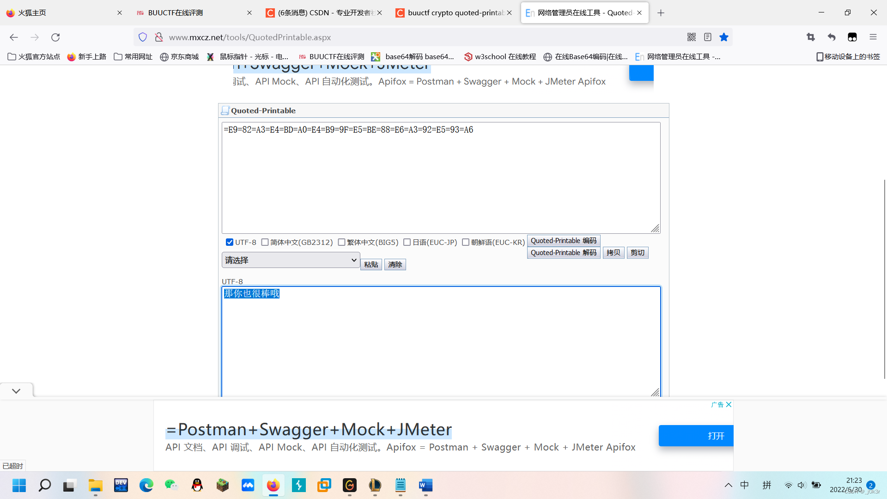Expand the collapsed panel chevron at bottom left
887x499 pixels.
16,391
